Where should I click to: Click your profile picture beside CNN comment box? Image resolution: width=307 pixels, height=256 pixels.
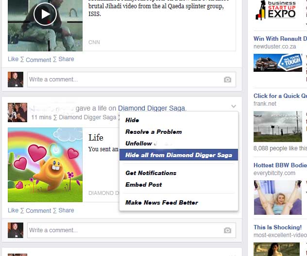tap(16, 80)
